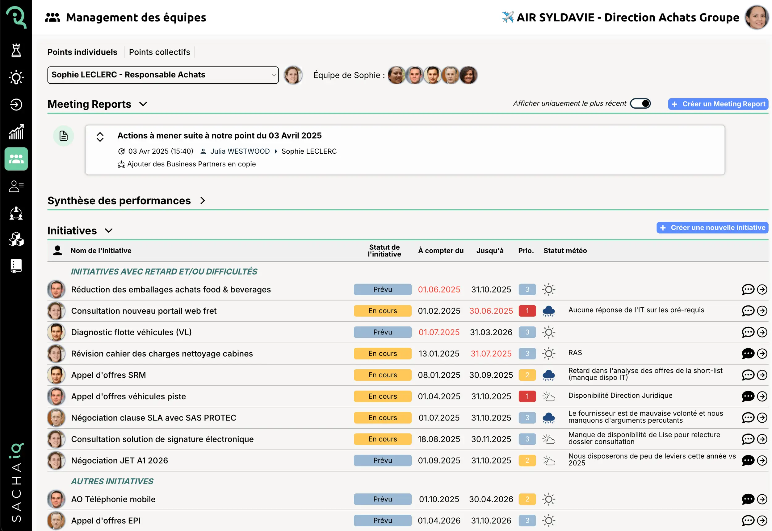Click the rain cloud icon for Négociation clause SLA

[x=548, y=417]
